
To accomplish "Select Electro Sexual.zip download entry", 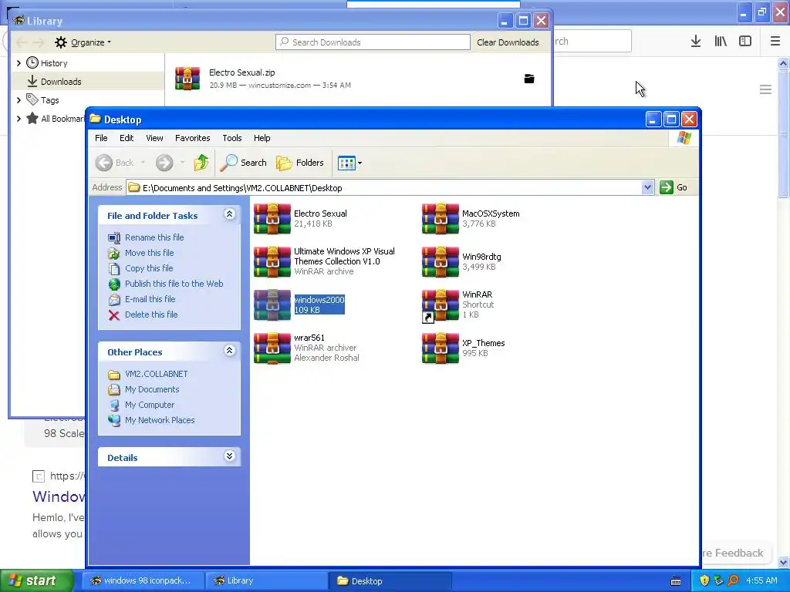I will pyautogui.click(x=358, y=79).
